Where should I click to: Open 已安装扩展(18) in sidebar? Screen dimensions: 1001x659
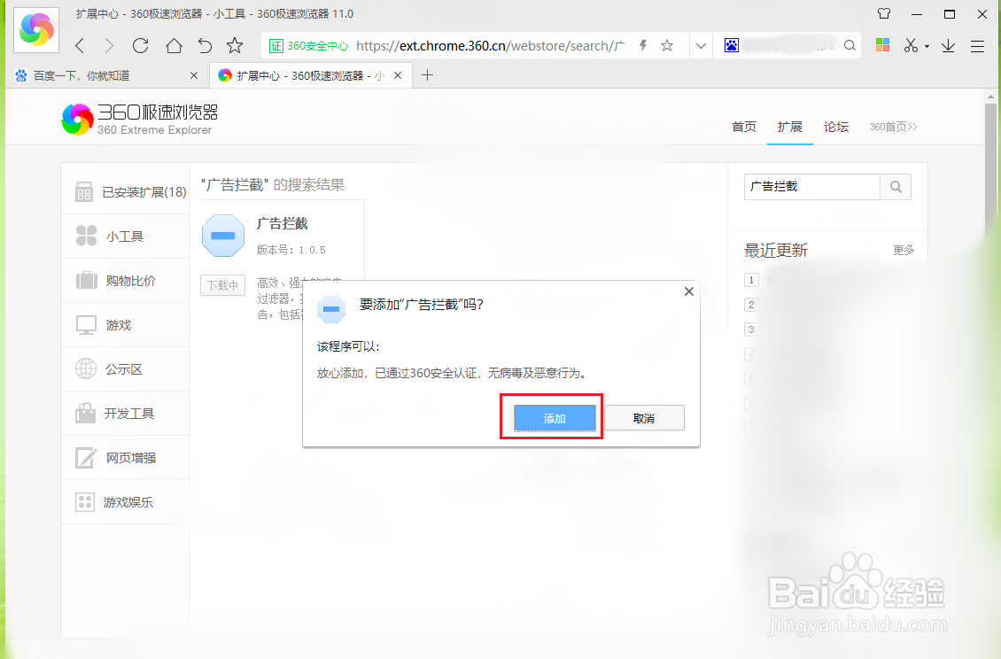click(x=125, y=191)
